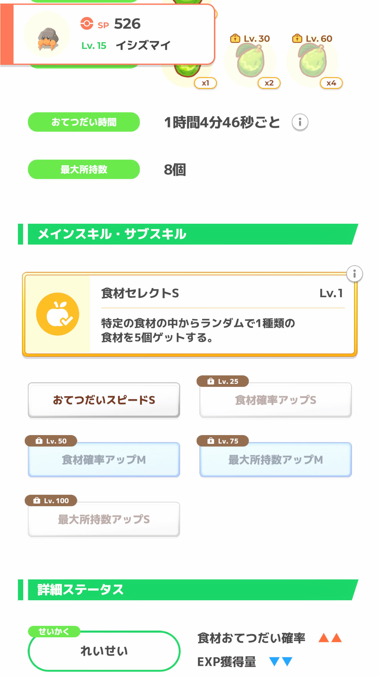379x677 pixels.
Task: Tap the info icon beside おてつだい時間
Action: pyautogui.click(x=300, y=122)
